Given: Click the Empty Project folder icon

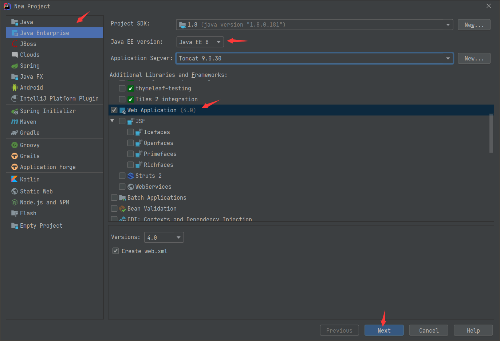Looking at the screenshot, I should pos(15,226).
